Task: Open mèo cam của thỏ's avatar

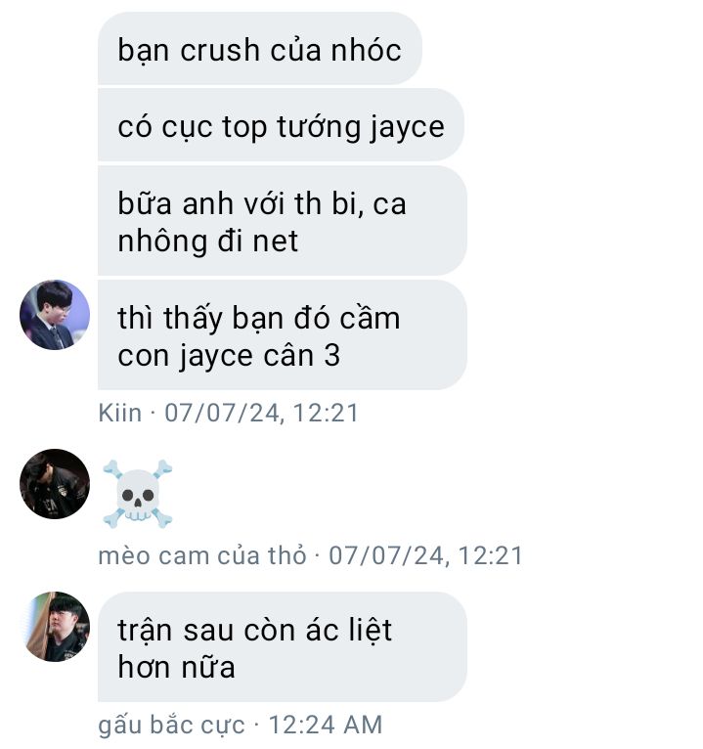Action: tap(55, 484)
